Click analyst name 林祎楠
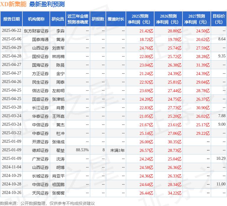 [58, 57]
